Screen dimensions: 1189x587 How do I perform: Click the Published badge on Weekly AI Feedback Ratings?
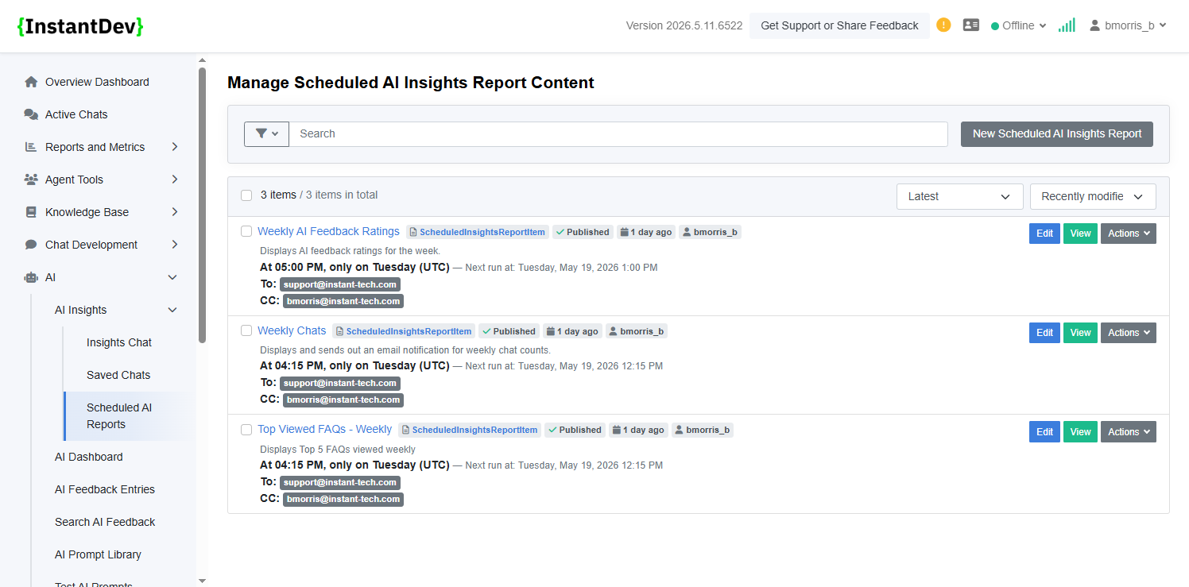pyautogui.click(x=583, y=232)
